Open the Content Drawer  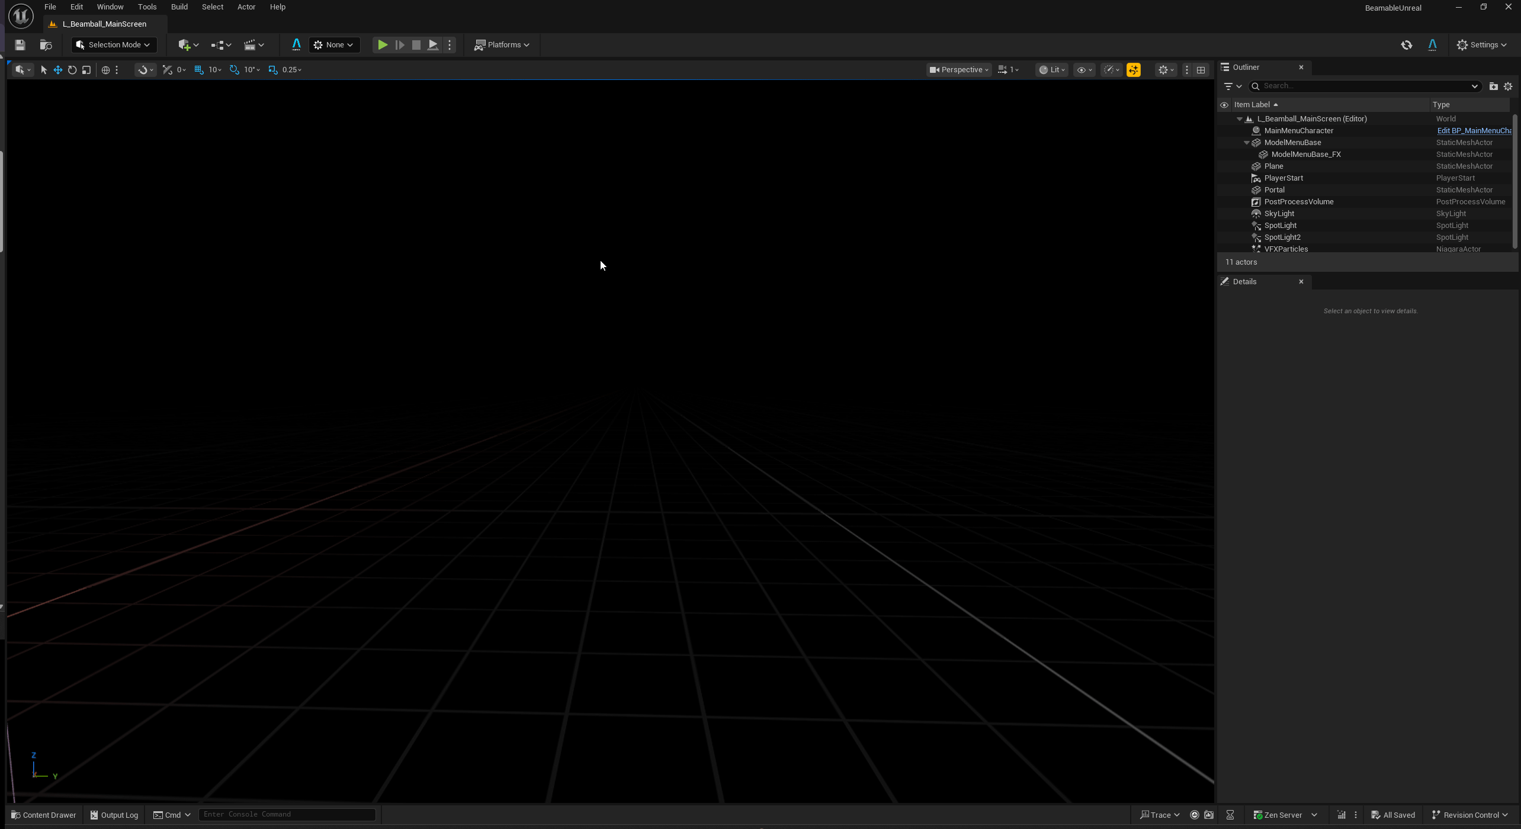click(x=44, y=815)
